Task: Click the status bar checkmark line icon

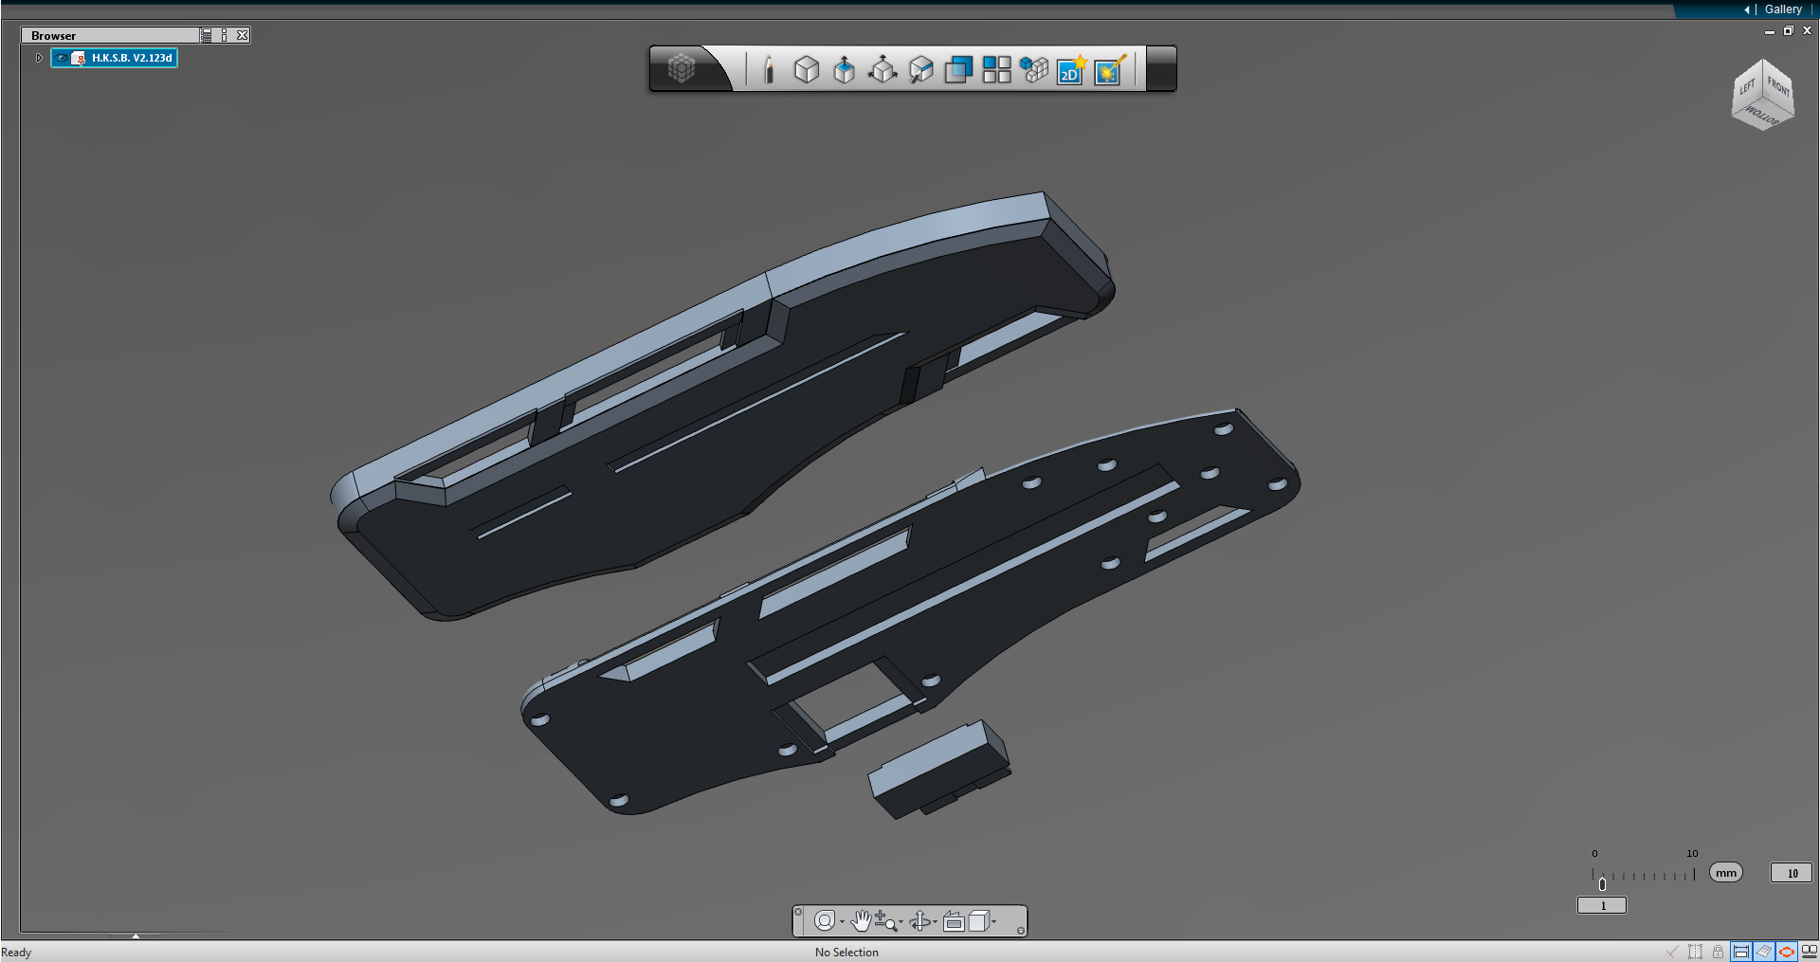Action: 1672,952
